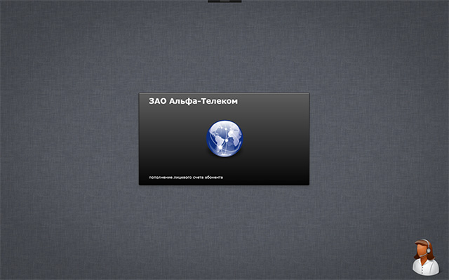Tap the glowing network node on globe
Image resolution: width=449 pixels, height=280 pixels.
(227, 140)
